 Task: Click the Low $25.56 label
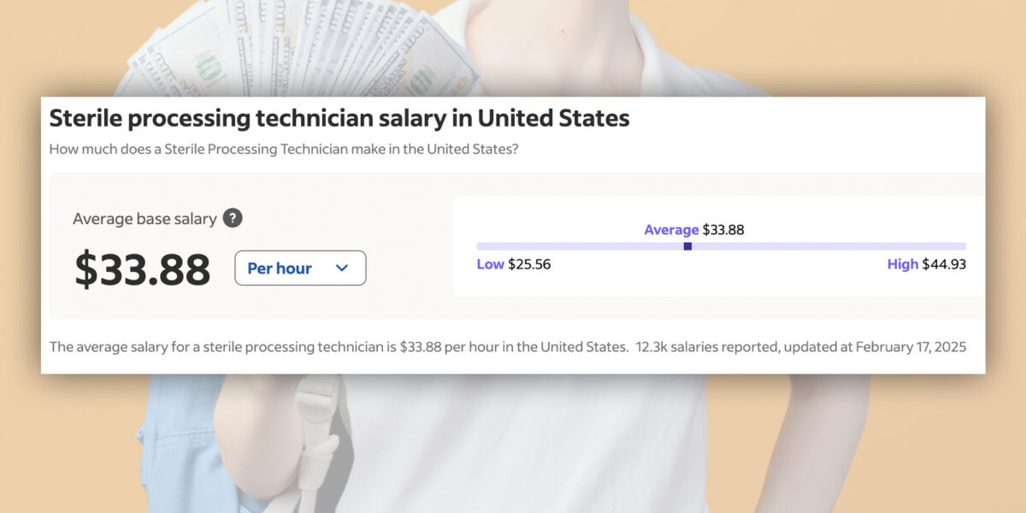(x=514, y=264)
